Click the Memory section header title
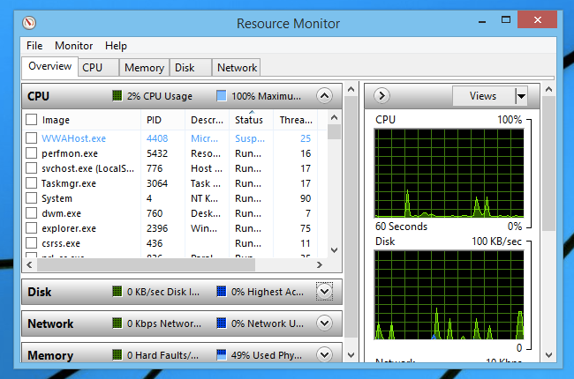The width and height of the screenshot is (574, 379). tap(50, 355)
